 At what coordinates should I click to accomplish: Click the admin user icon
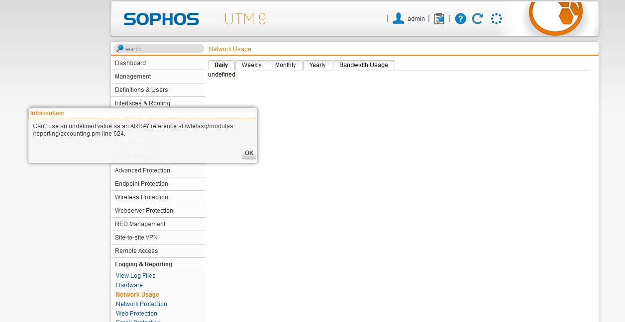tap(398, 19)
